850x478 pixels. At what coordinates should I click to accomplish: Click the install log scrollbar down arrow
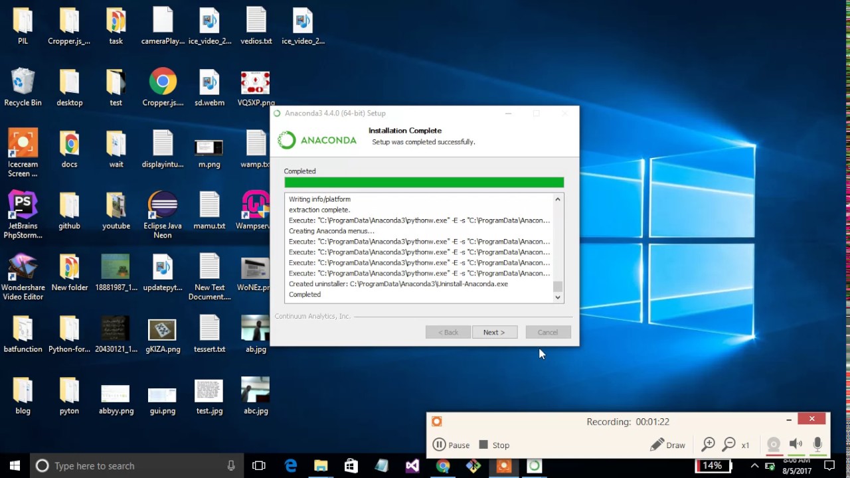(558, 297)
